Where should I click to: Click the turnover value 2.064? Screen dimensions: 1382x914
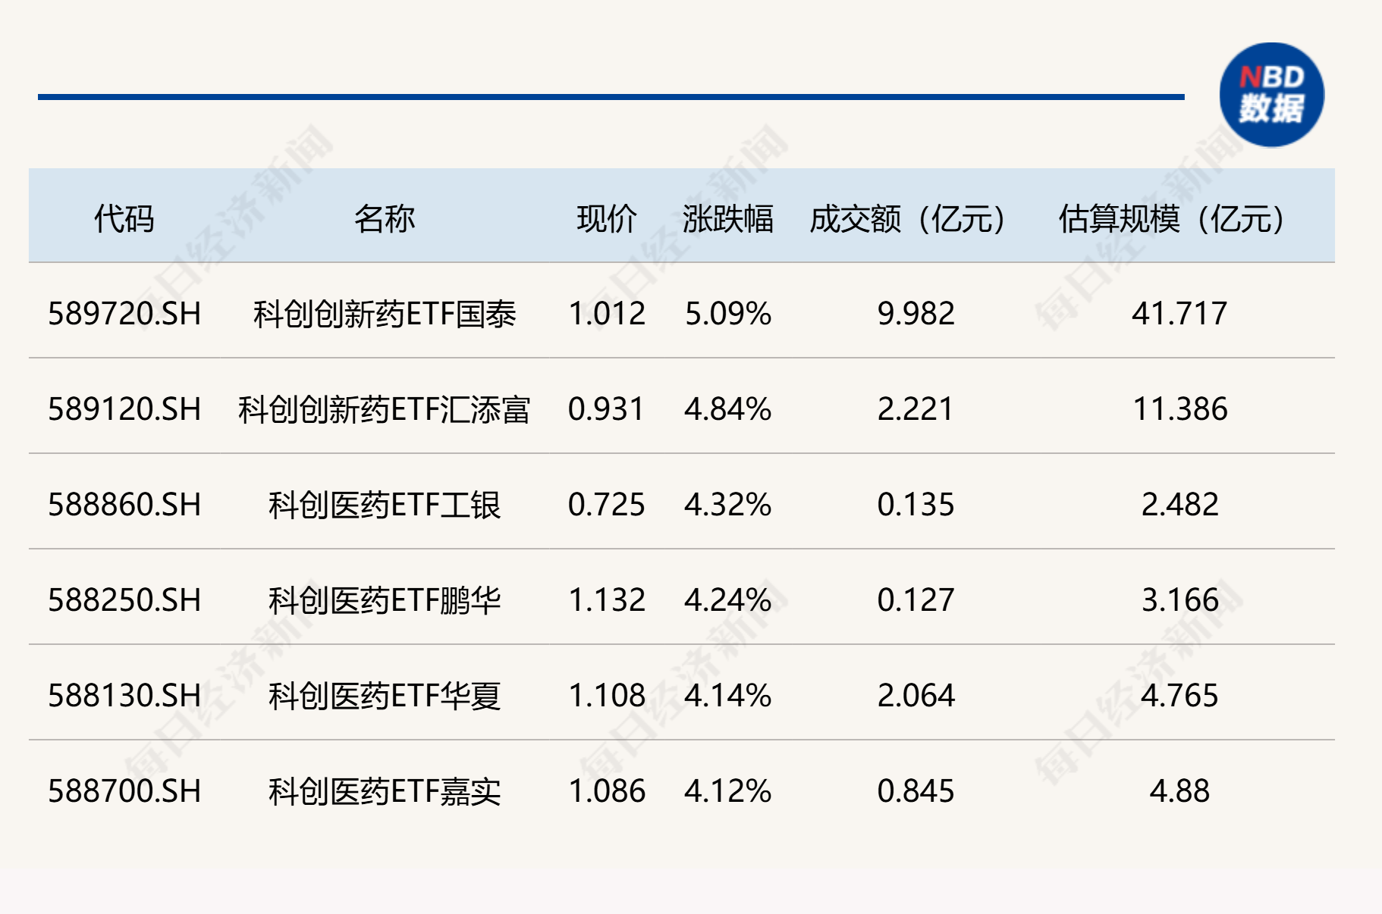[x=916, y=696]
